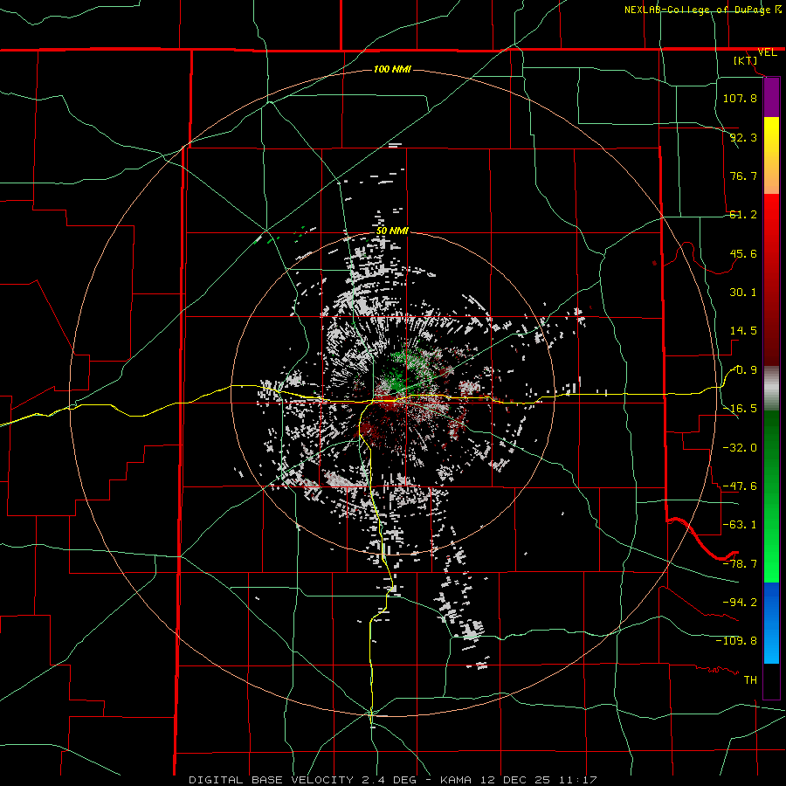Click the -47.6 legend value
The image size is (786, 786).
coord(740,486)
